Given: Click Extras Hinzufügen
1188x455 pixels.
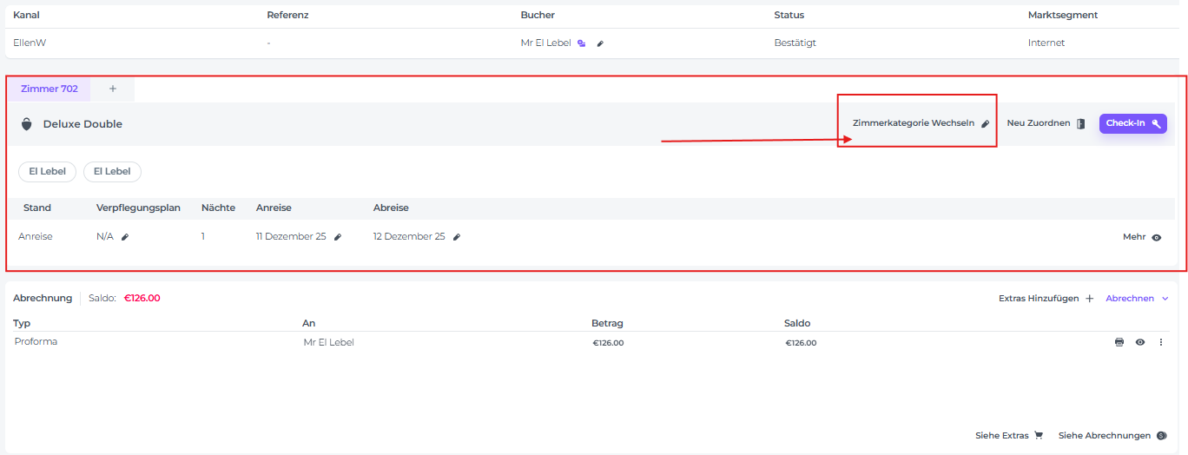Looking at the screenshot, I should (1046, 299).
